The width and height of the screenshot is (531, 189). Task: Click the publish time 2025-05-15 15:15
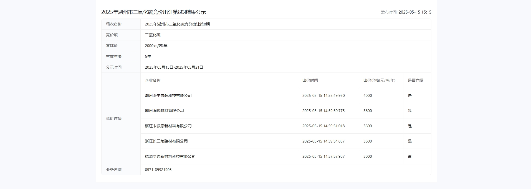415,12
